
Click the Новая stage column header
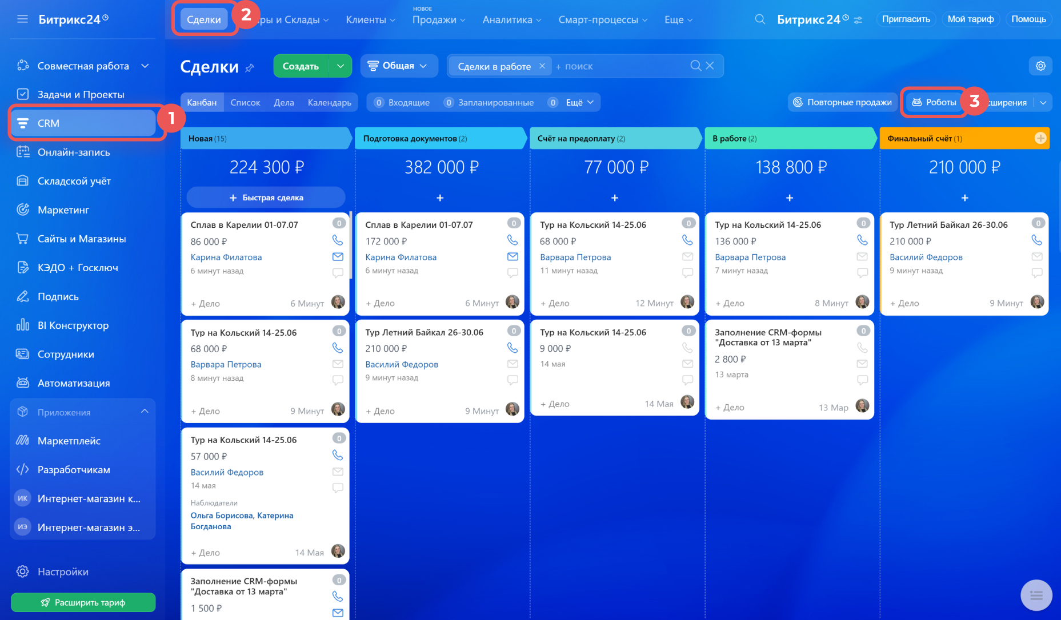266,138
